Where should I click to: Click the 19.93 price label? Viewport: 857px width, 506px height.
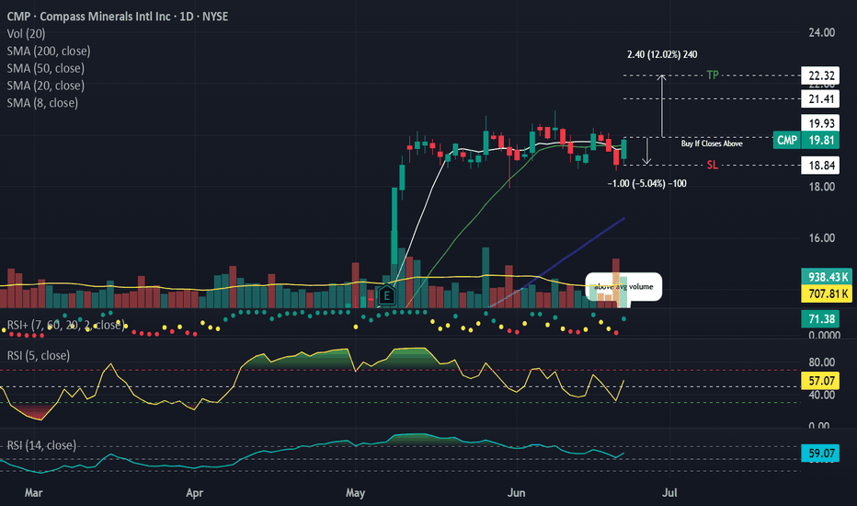[x=820, y=123]
